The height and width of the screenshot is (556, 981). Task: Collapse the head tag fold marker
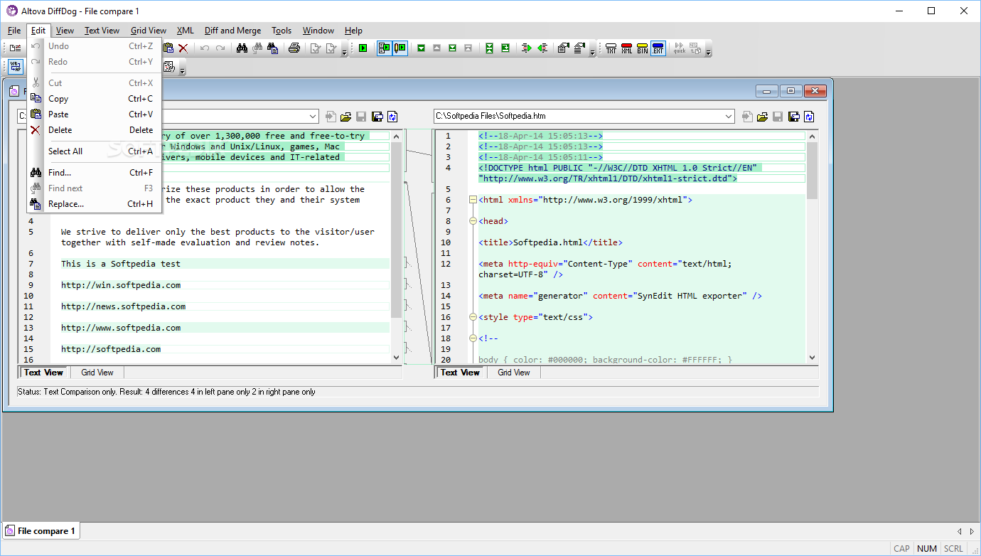pyautogui.click(x=473, y=221)
